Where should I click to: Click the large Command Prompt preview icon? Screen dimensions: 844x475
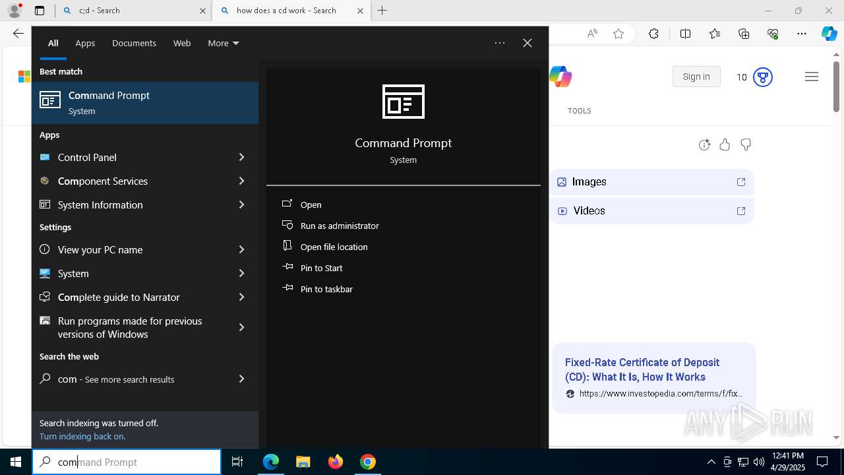tap(404, 102)
